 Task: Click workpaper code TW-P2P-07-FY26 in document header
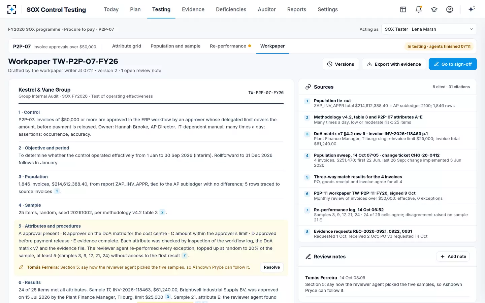pyautogui.click(x=266, y=93)
